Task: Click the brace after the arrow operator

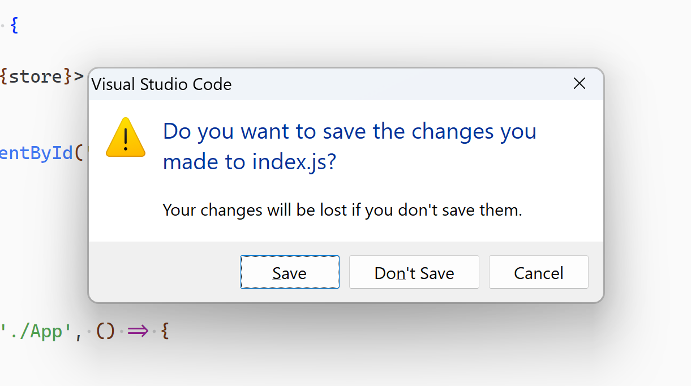Action: tap(165, 331)
